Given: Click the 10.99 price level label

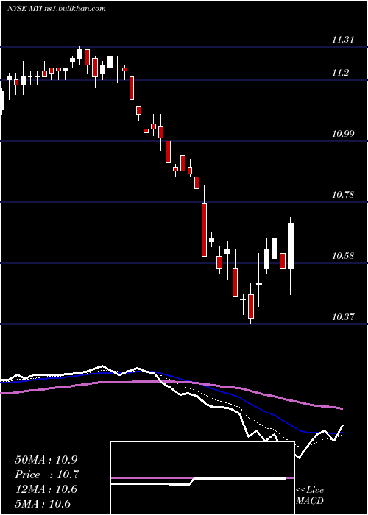Looking at the screenshot, I should [x=342, y=134].
